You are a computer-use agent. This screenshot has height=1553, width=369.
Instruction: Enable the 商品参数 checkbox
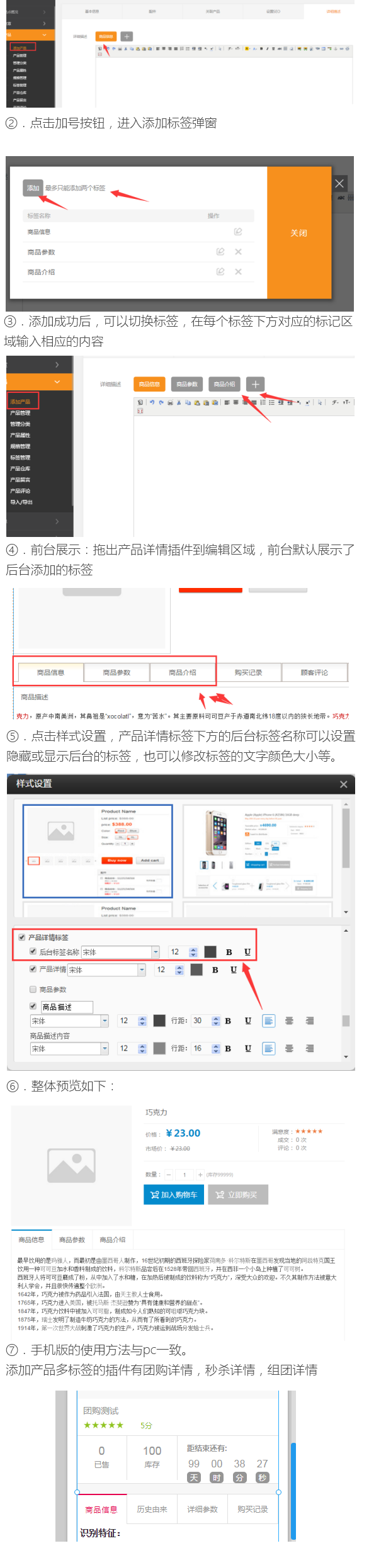coord(33,989)
